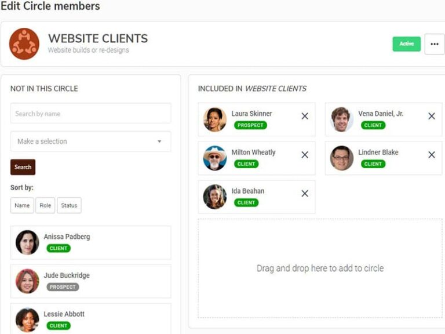The width and height of the screenshot is (445, 334).
Task: Open the three-dots options menu
Action: [x=434, y=44]
